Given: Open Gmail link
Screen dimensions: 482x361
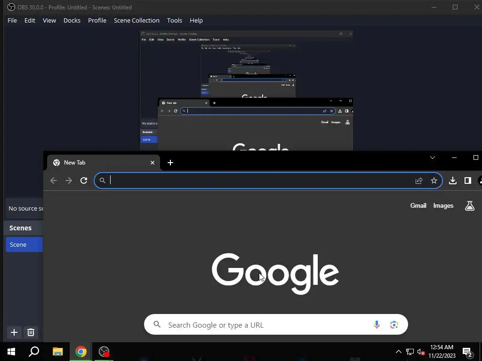Looking at the screenshot, I should [418, 206].
